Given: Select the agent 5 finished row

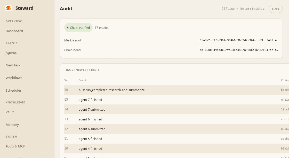Looking at the screenshot, I should click(x=176, y=139).
